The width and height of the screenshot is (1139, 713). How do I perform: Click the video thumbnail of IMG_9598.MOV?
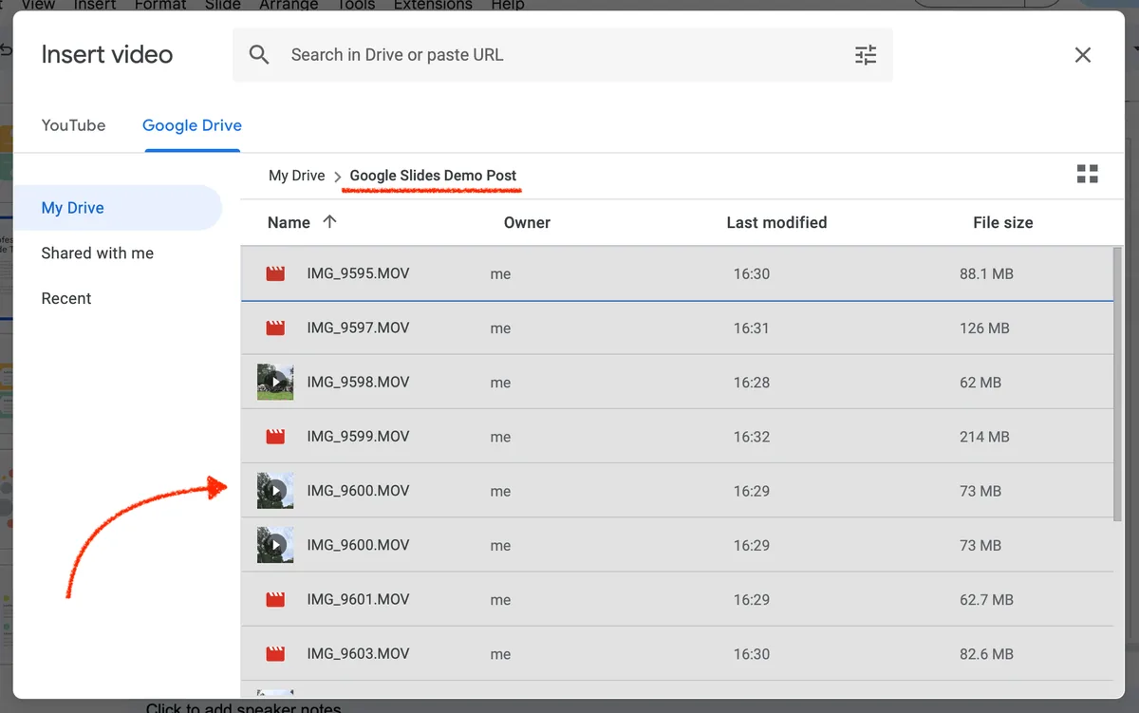click(275, 382)
